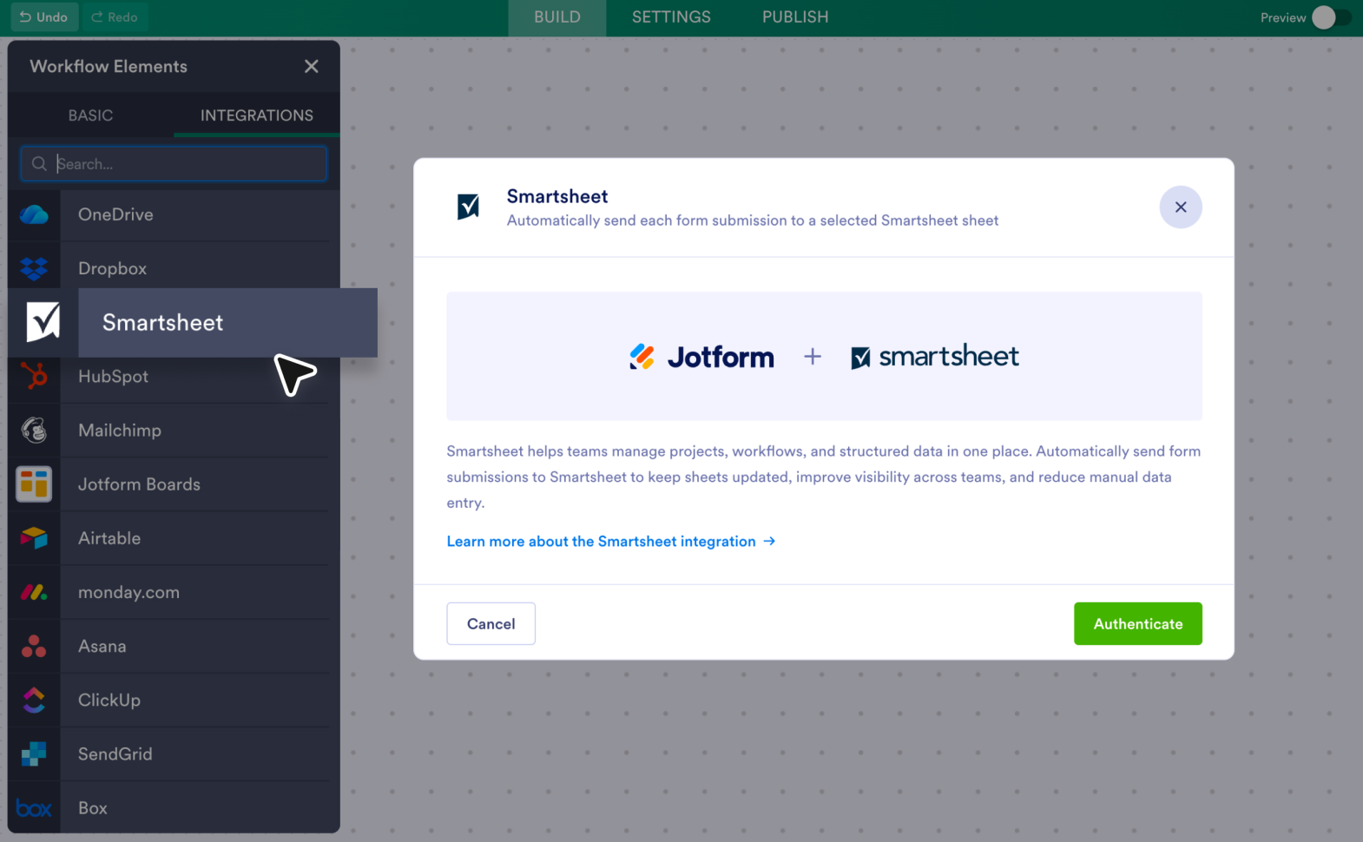The image size is (1363, 842).
Task: Click the green Authenticate button
Action: tap(1138, 624)
